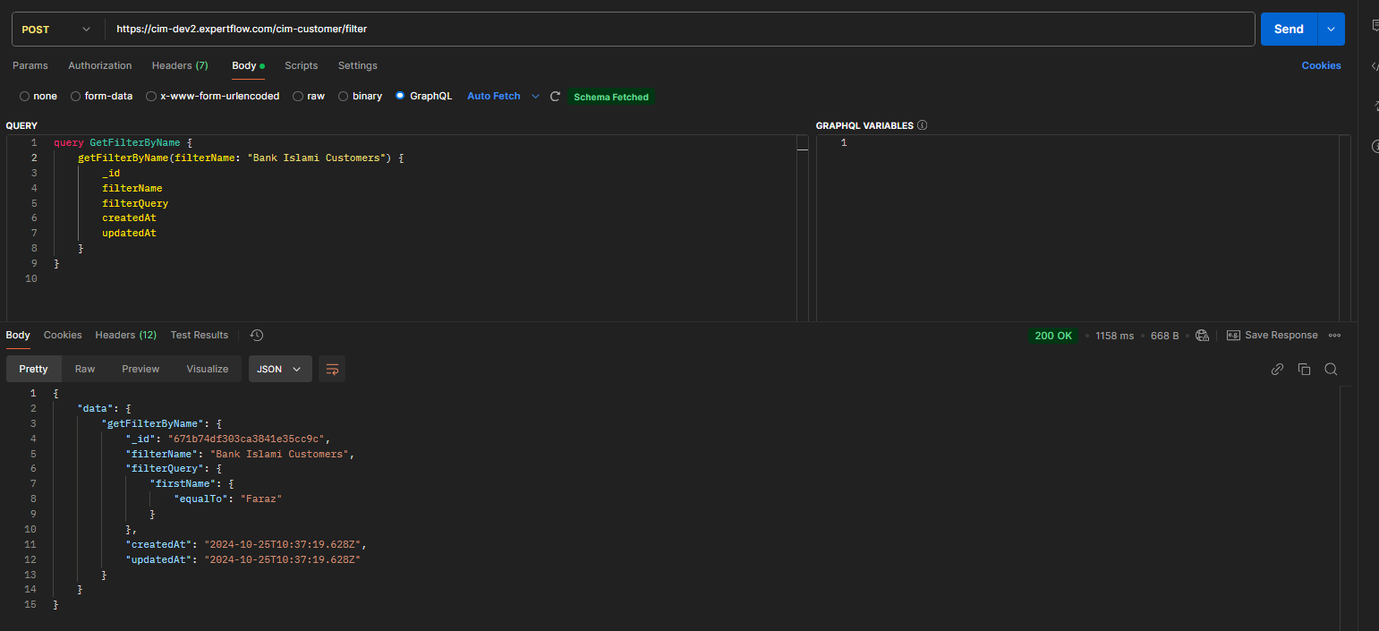This screenshot has height=631, width=1379.
Task: Click the network globe icon
Action: (1202, 336)
